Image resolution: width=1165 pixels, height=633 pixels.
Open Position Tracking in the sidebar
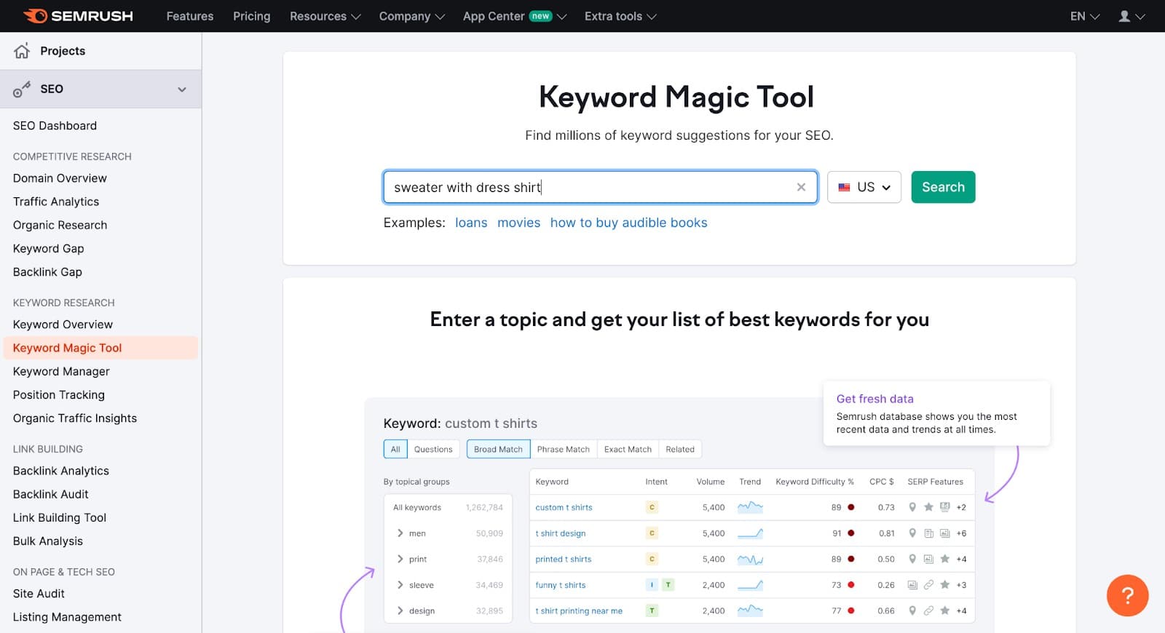59,394
